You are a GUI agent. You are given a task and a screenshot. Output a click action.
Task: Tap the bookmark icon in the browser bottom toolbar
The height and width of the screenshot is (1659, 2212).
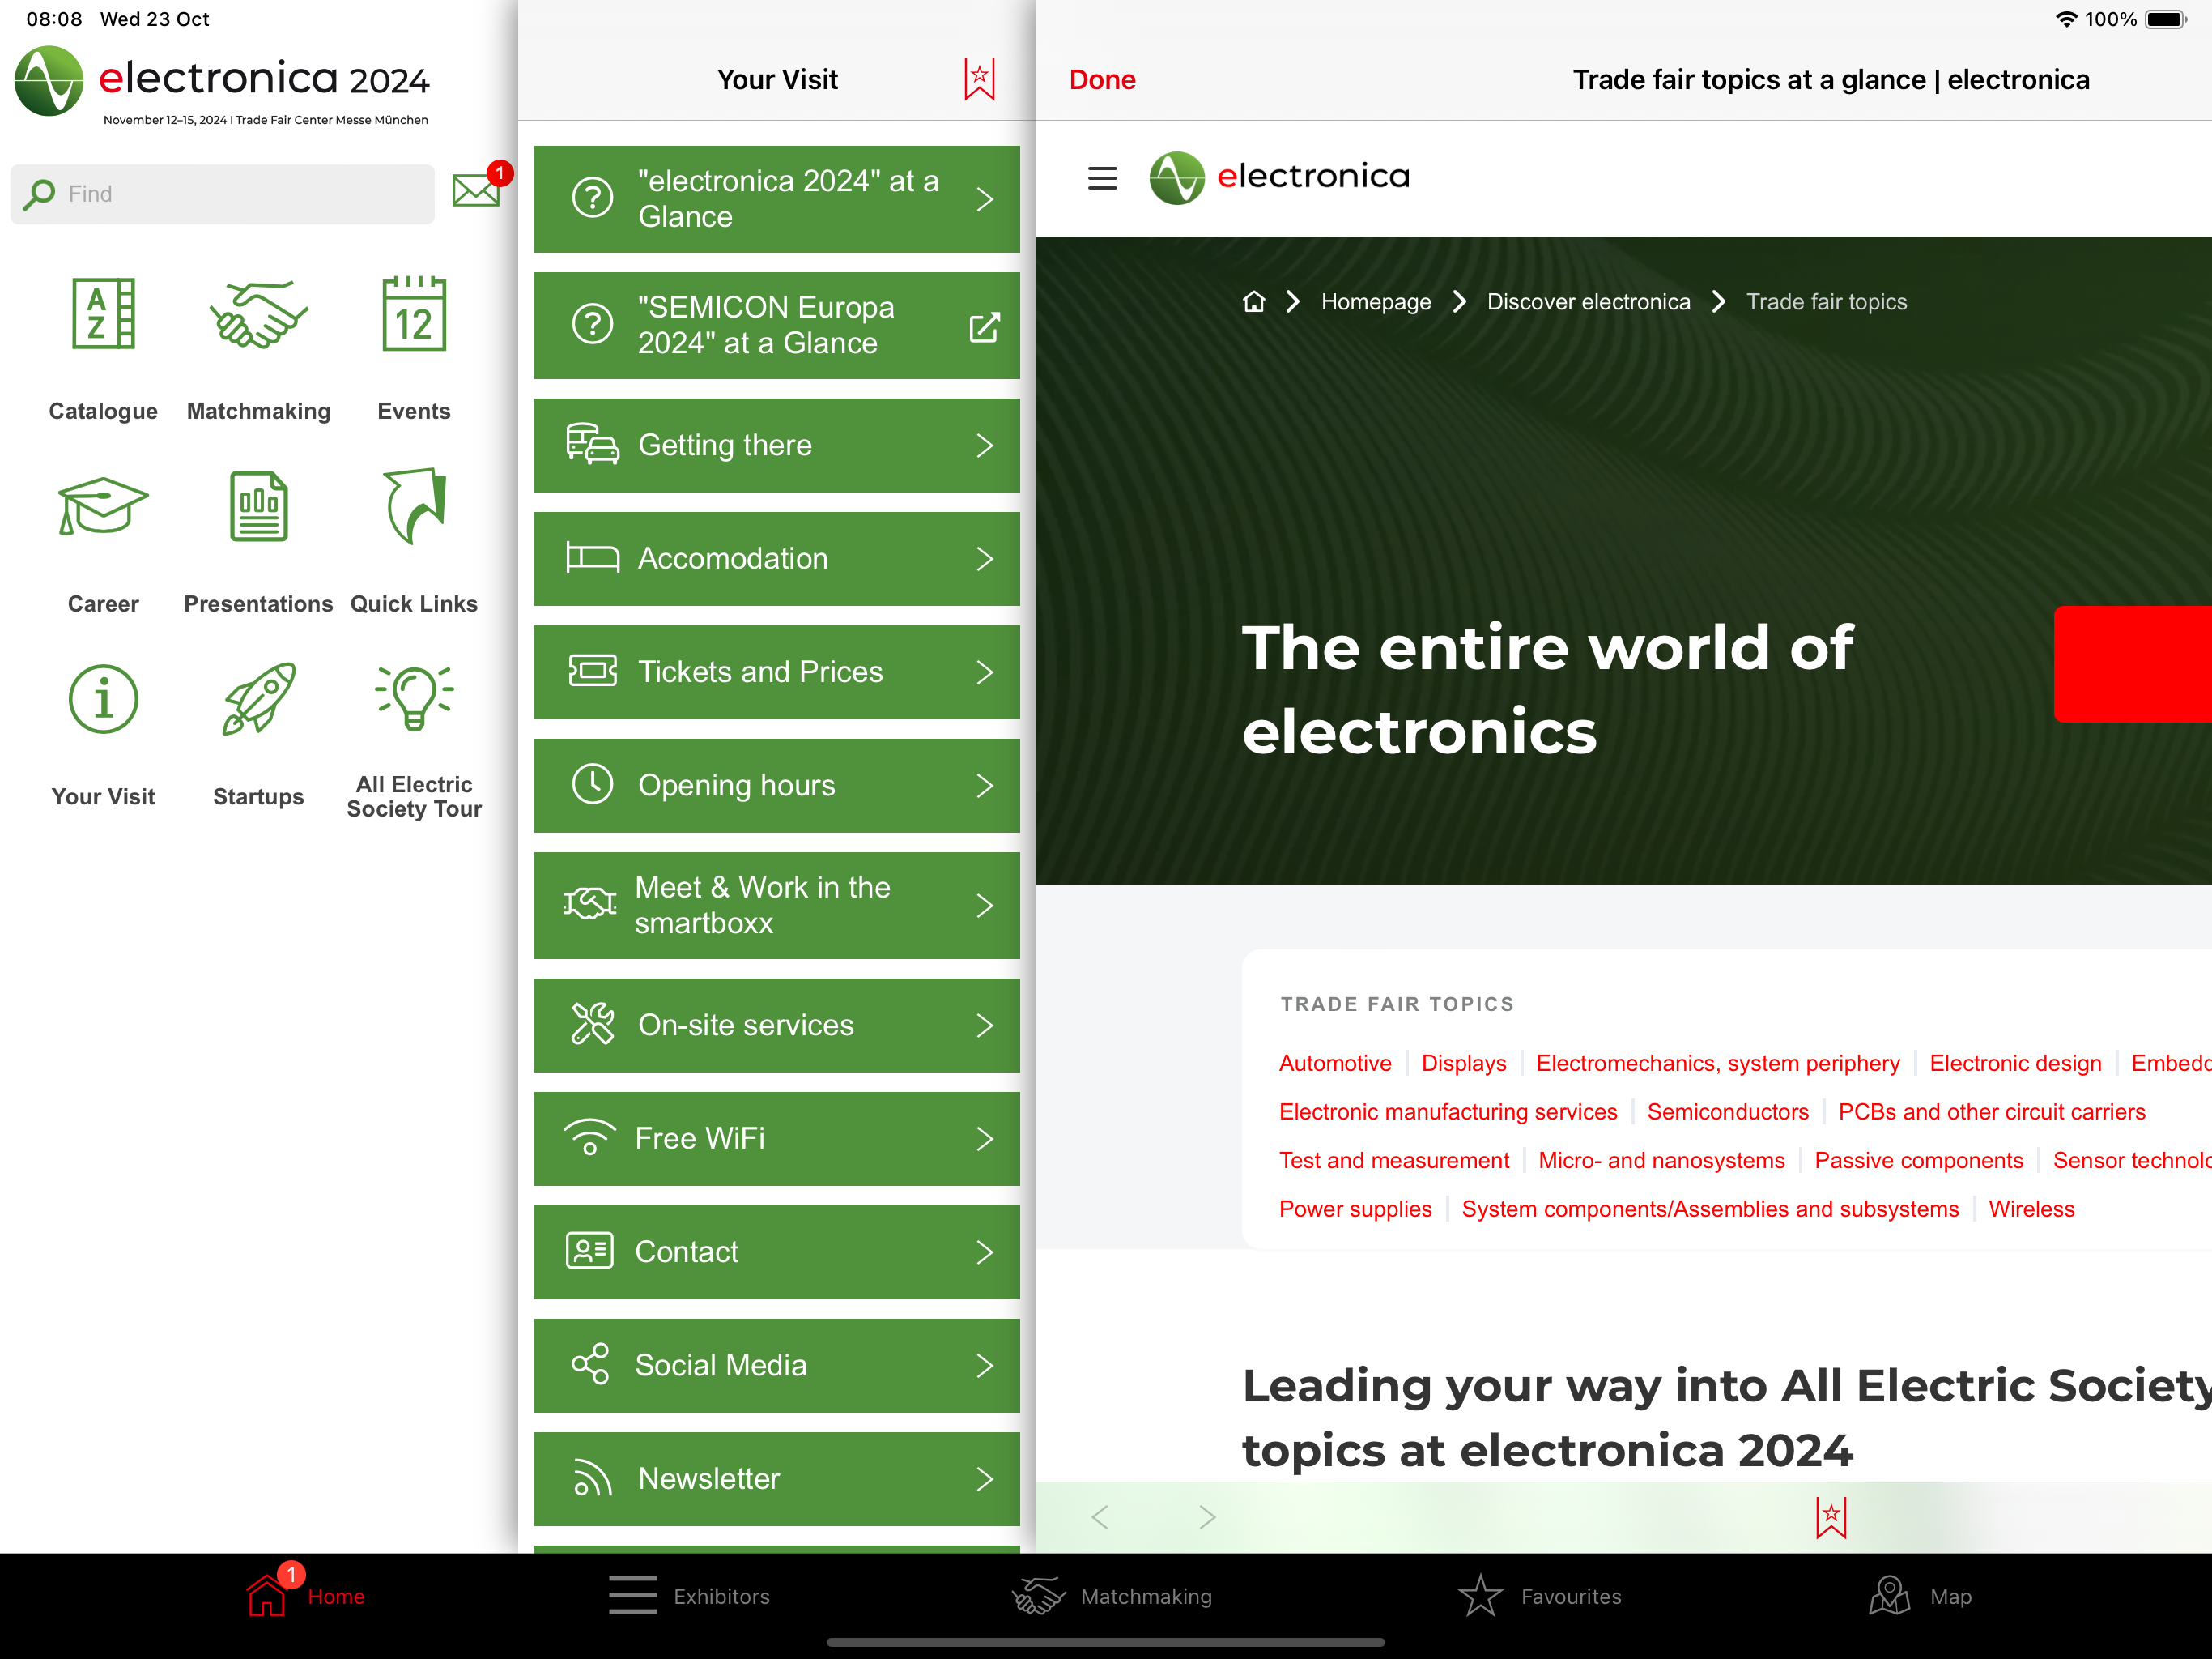[1831, 1517]
